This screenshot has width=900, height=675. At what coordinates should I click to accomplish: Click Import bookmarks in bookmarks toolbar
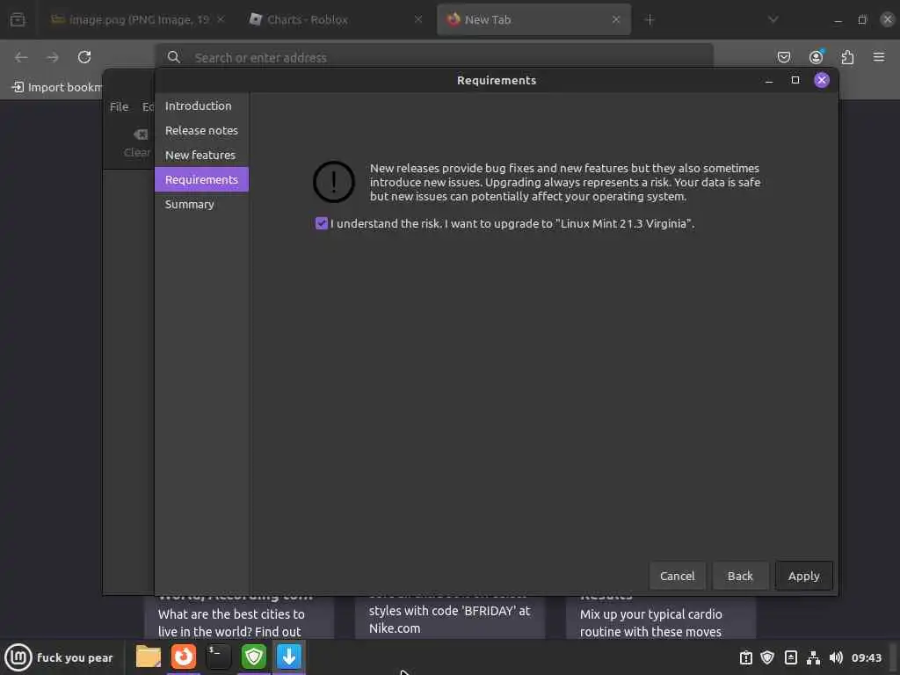click(x=57, y=87)
